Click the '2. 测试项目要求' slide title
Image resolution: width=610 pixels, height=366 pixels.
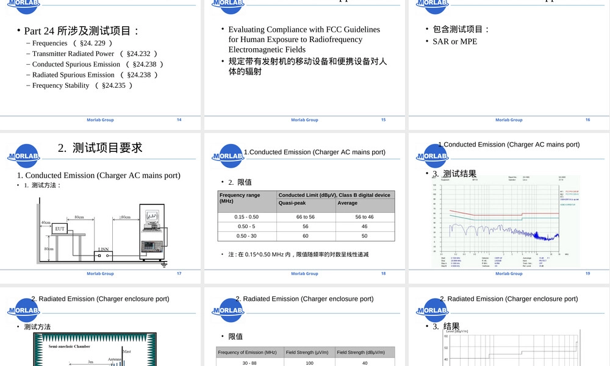[100, 148]
